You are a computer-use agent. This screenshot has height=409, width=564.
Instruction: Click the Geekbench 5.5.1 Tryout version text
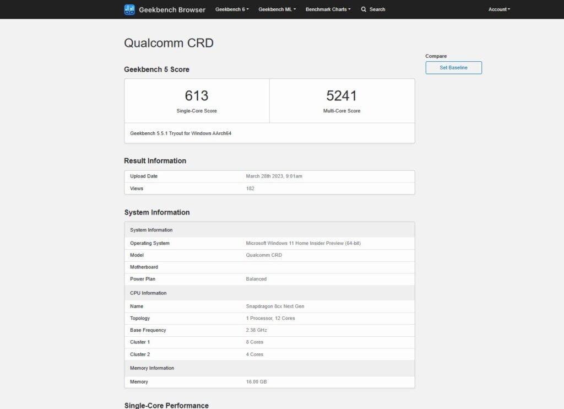181,133
